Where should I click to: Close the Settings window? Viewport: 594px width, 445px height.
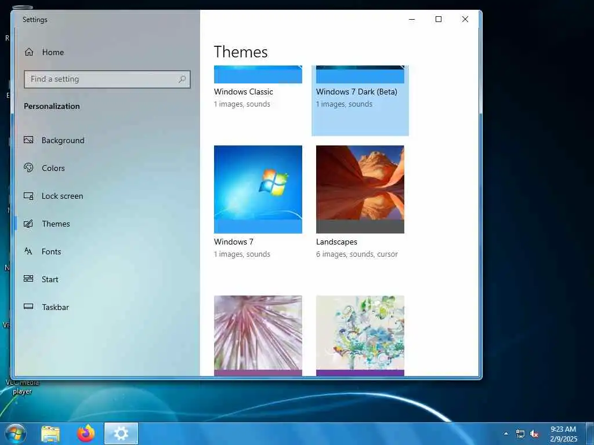pyautogui.click(x=465, y=19)
